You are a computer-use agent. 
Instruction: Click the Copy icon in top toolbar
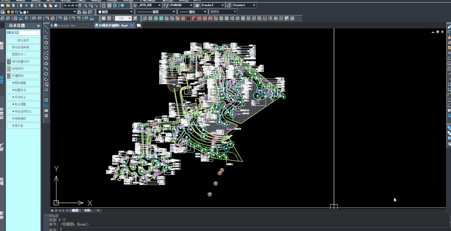(x=45, y=5)
